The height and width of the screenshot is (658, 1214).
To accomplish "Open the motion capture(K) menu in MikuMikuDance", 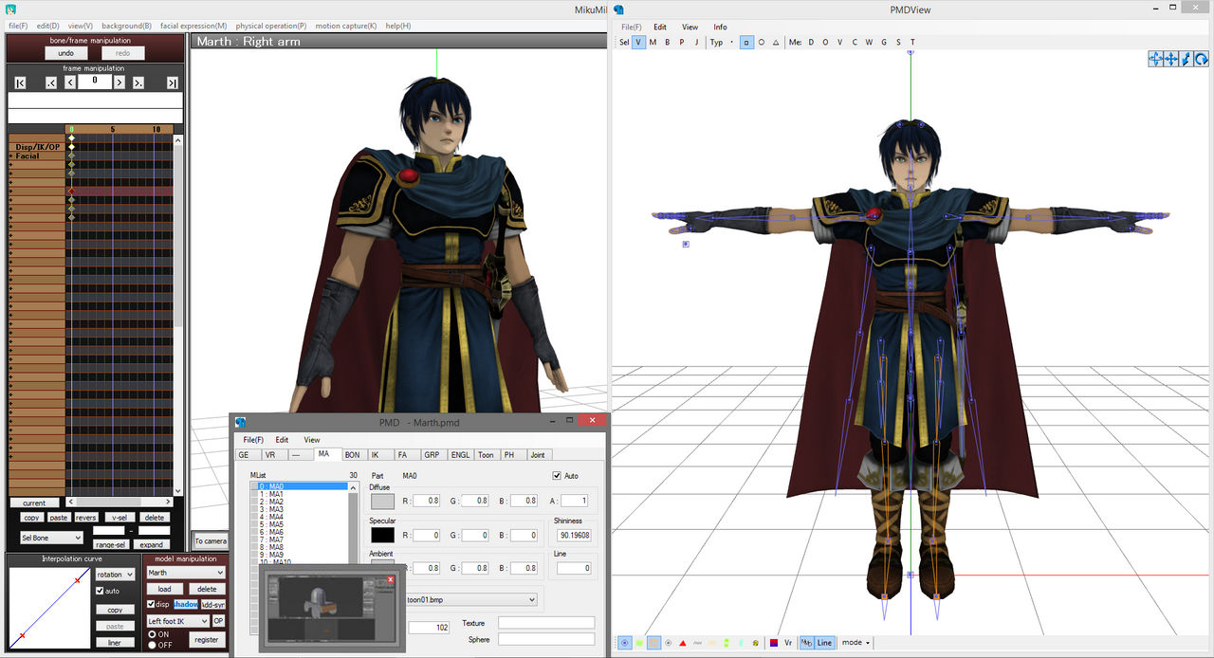I will click(345, 26).
